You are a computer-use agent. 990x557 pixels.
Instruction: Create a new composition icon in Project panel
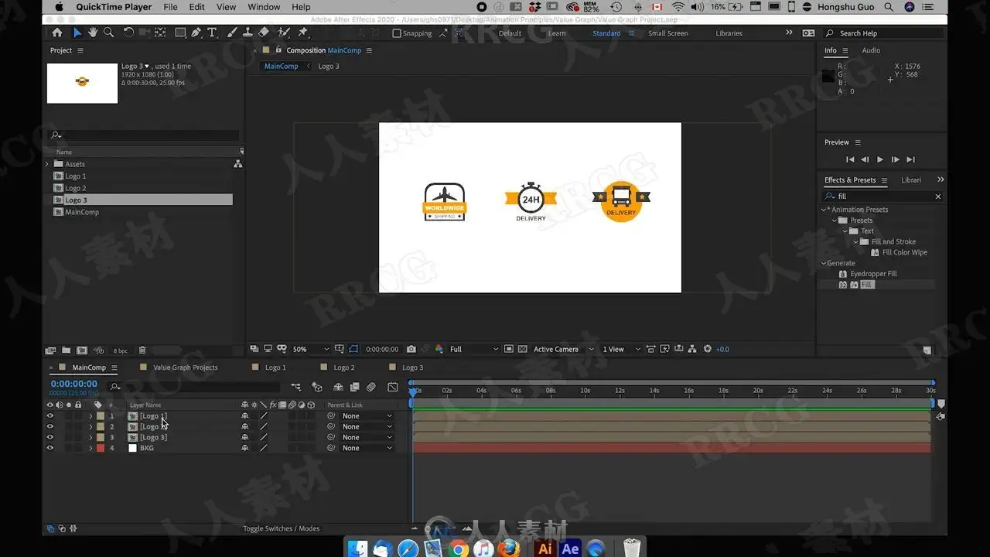82,350
